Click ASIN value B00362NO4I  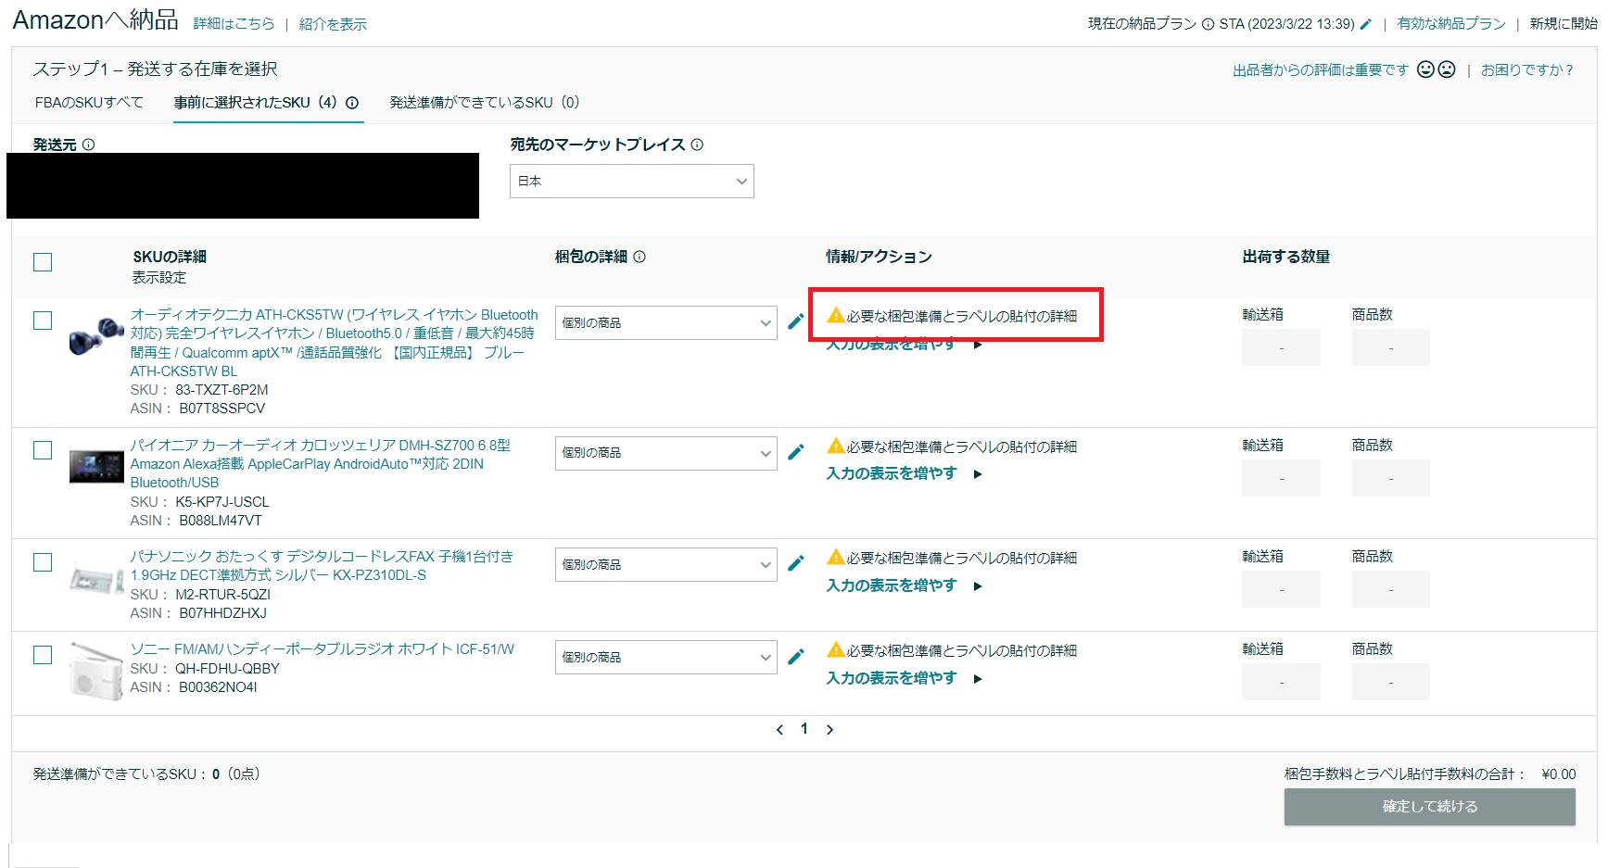218,687
